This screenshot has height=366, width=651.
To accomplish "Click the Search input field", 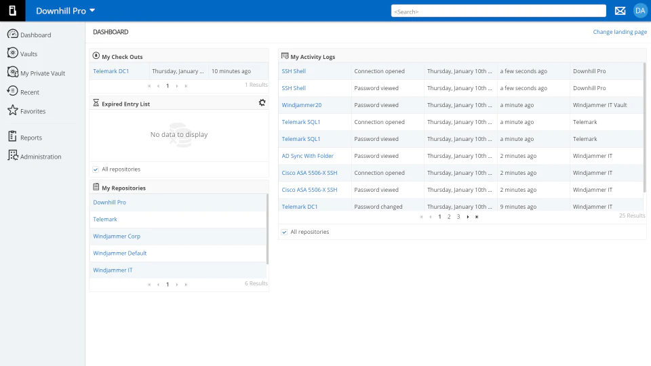I will tap(498, 12).
